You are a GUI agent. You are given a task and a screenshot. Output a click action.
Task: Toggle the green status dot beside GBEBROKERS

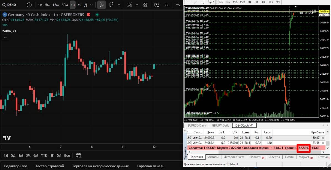[x=97, y=15]
